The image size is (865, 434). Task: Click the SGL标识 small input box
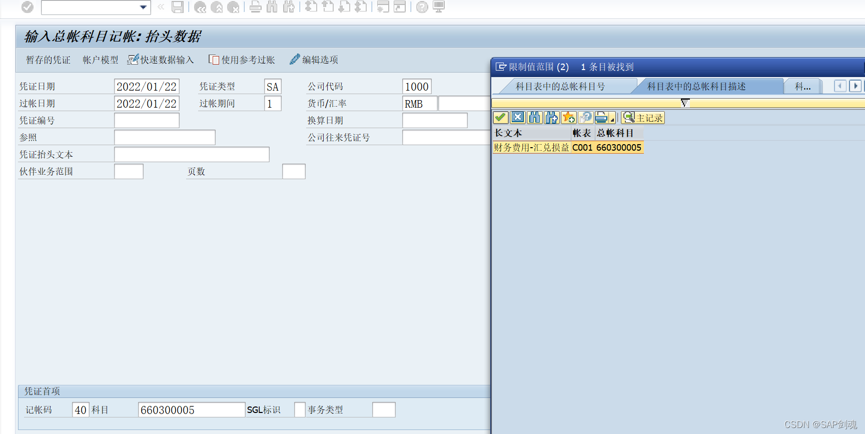coord(300,410)
